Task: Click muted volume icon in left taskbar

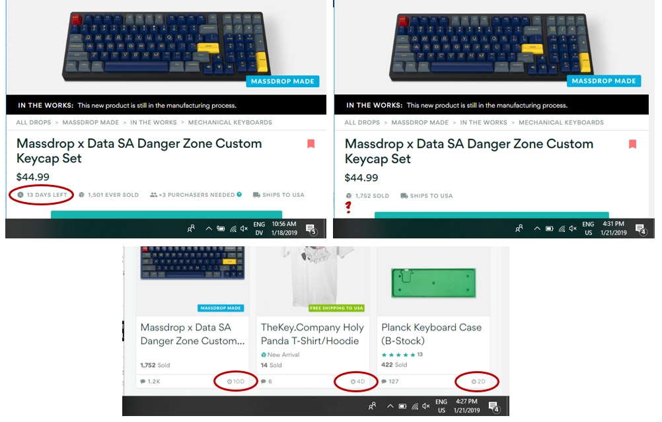Action: coord(244,229)
